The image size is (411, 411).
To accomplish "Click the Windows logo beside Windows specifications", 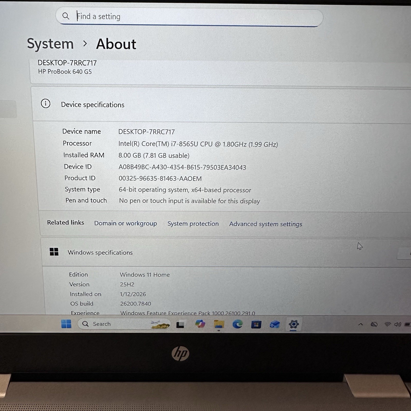I will (x=54, y=252).
